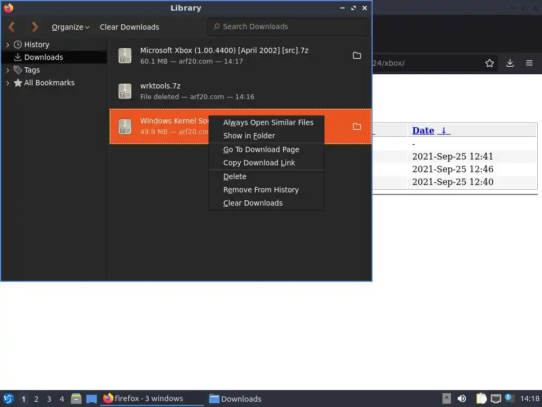Click the Microsoft Xbox 7z file icon
The image size is (542, 407).
(125, 55)
